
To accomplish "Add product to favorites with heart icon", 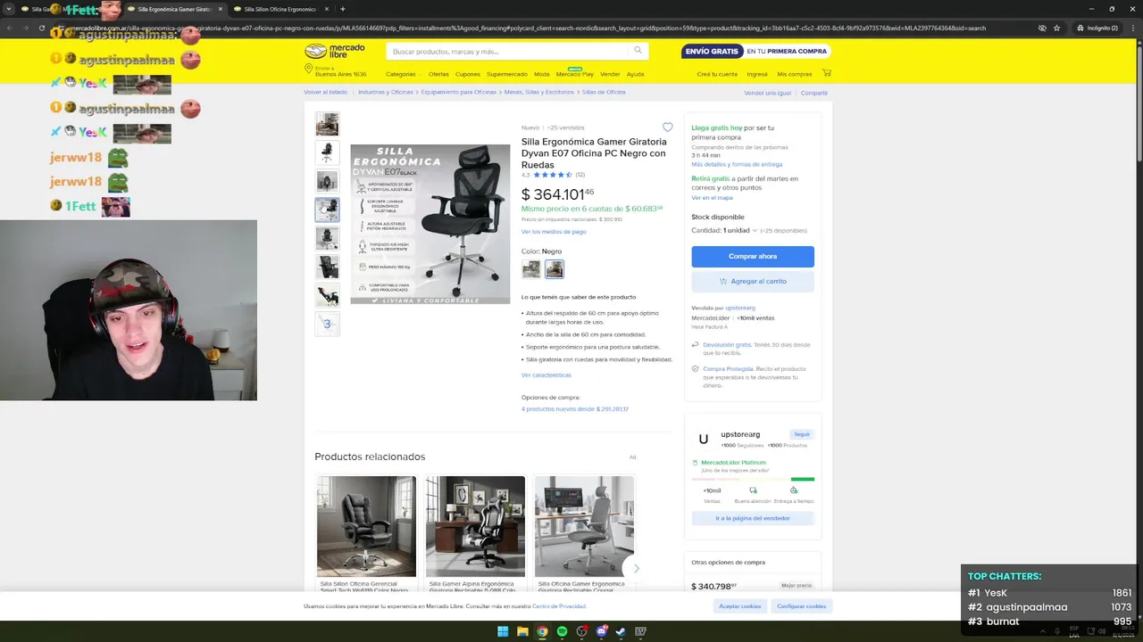I will 667,128.
